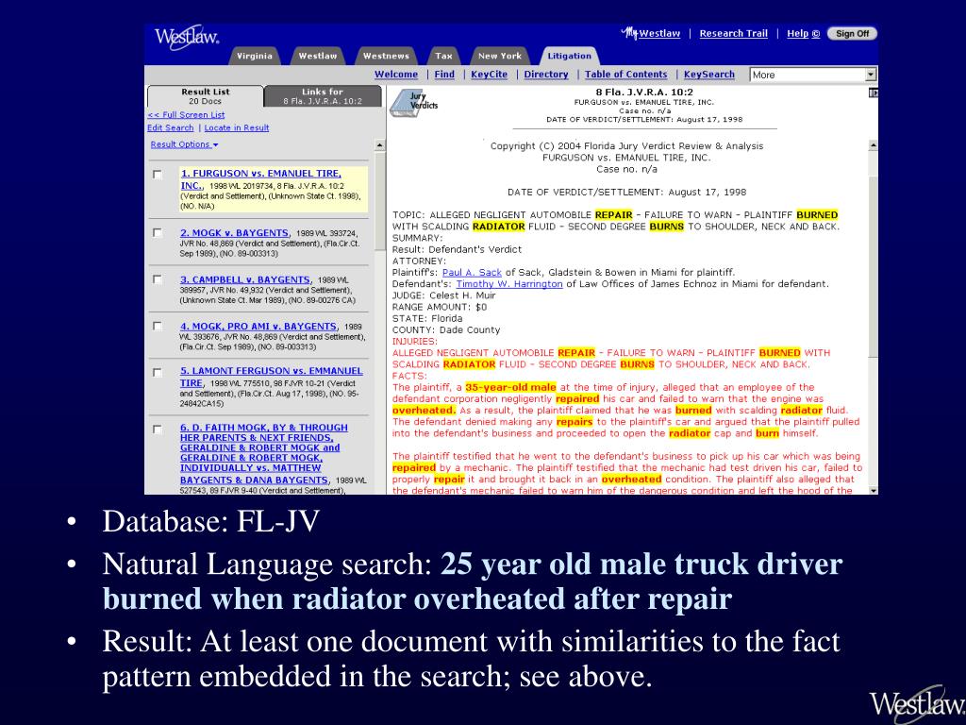
Task: Open the Research Trail link
Action: [734, 33]
